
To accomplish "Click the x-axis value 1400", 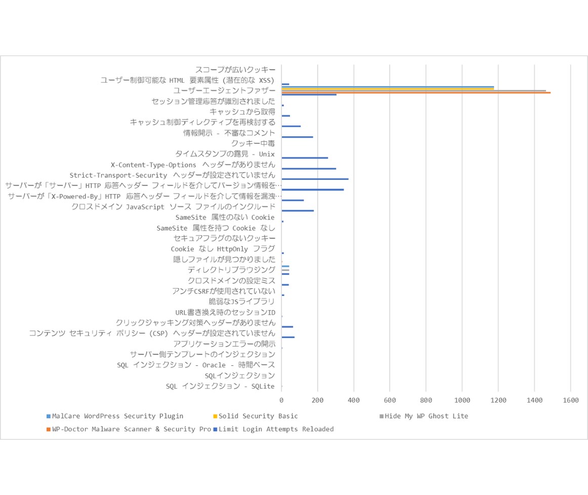I will 534,400.
